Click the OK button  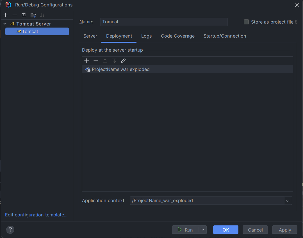pyautogui.click(x=225, y=230)
